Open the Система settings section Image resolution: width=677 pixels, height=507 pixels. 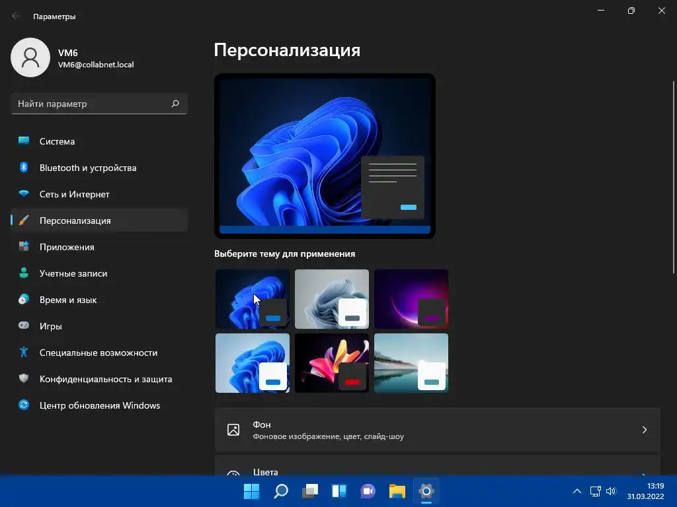point(99,141)
